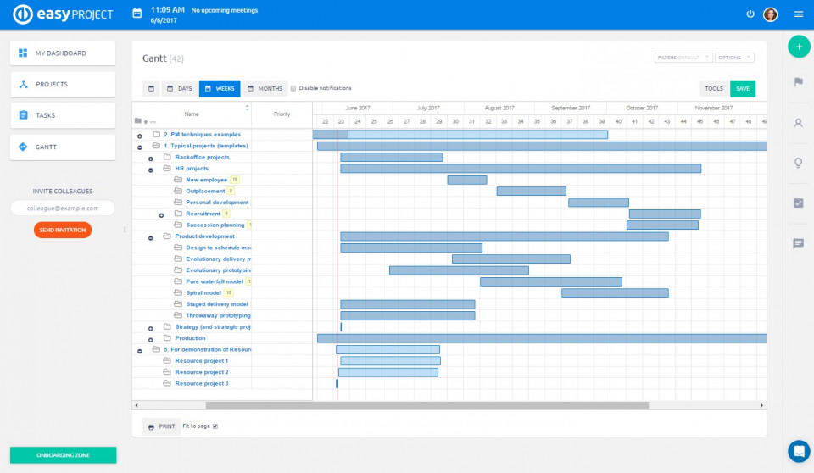This screenshot has height=473, width=814.
Task: Click the user avatar photo in header
Action: [770, 14]
